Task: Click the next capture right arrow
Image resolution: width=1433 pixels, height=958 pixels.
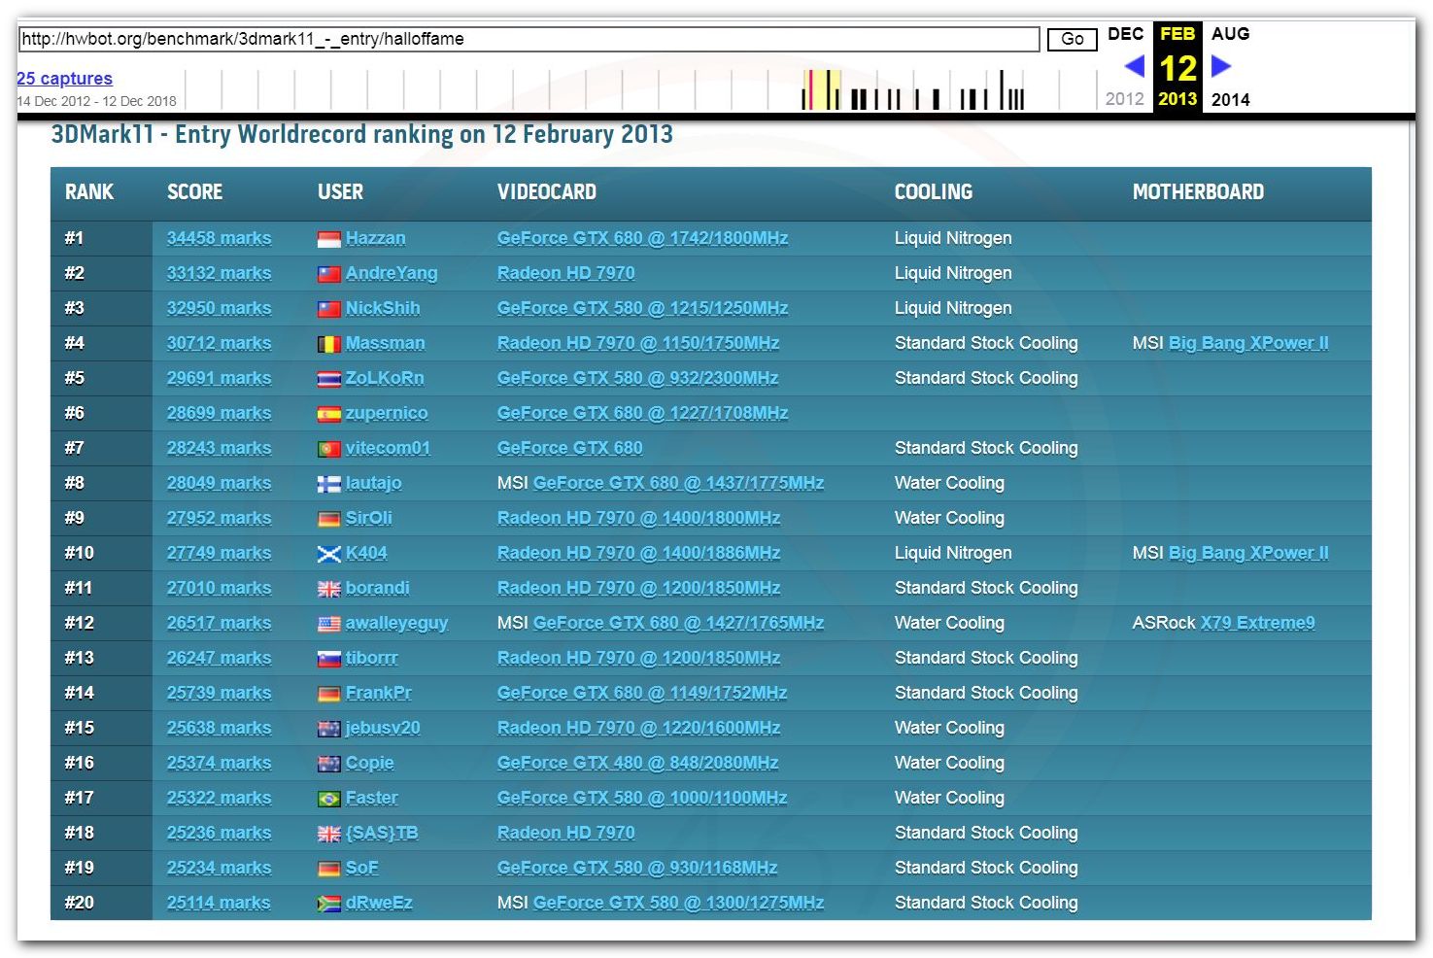Action: point(1221,67)
